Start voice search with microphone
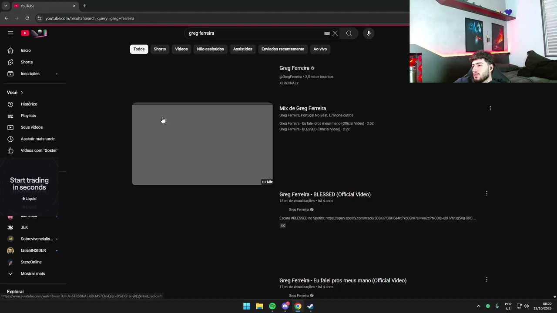 coord(369,33)
